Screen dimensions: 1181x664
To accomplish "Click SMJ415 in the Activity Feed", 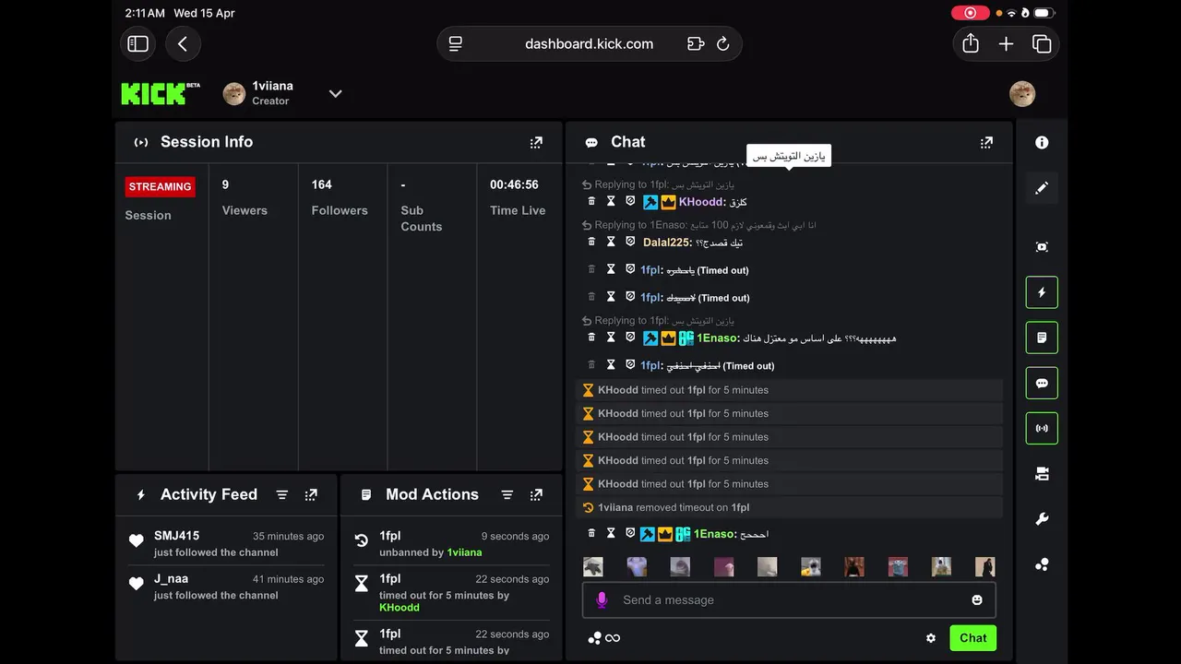I will pyautogui.click(x=176, y=536).
